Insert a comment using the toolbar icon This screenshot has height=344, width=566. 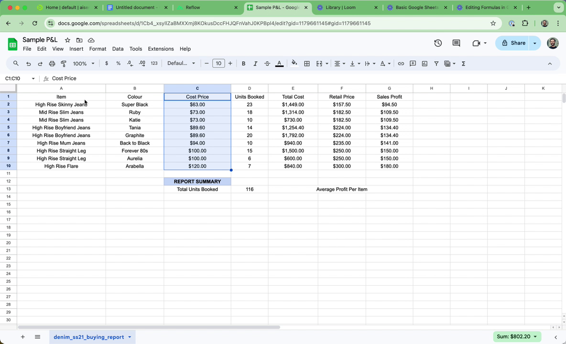[x=413, y=63]
